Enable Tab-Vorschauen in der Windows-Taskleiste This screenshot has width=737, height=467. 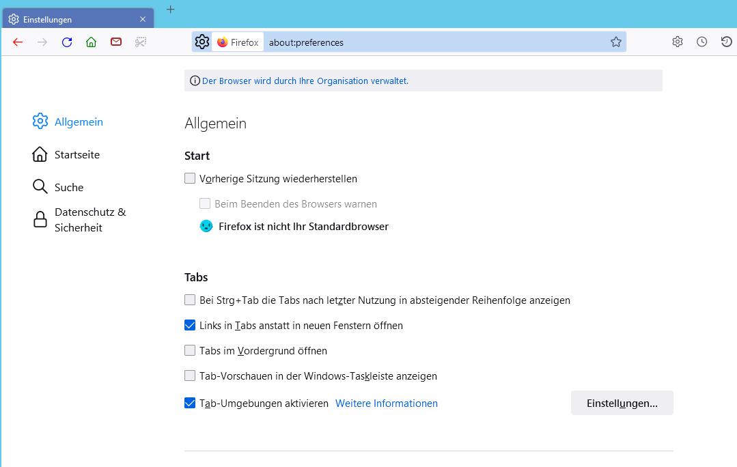click(190, 376)
